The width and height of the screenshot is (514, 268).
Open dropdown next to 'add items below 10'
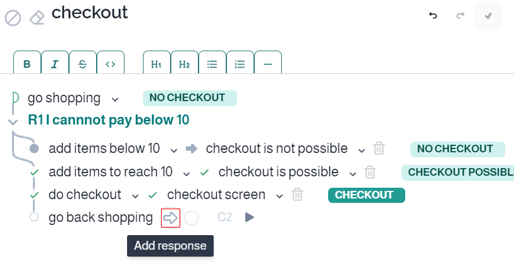pos(174,150)
